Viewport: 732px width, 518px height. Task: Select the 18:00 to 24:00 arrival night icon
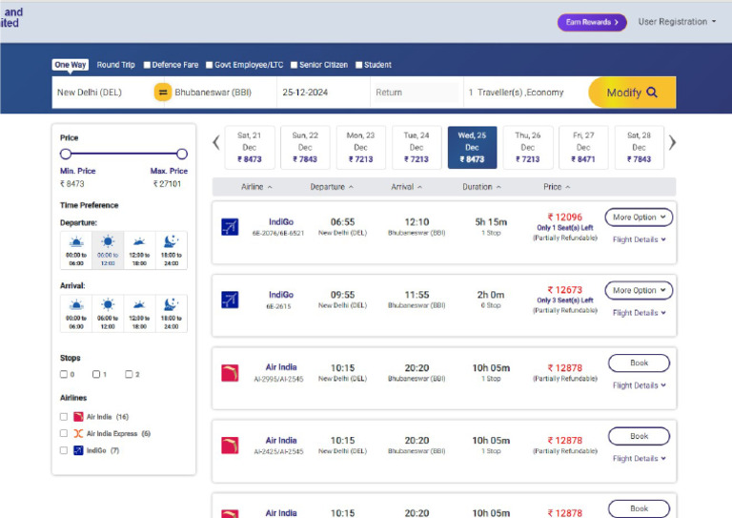[x=171, y=305]
